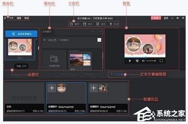Click plus button in slot starting 00:06.61
Screen dimensions: 188x124
pyautogui.click(x=94, y=88)
